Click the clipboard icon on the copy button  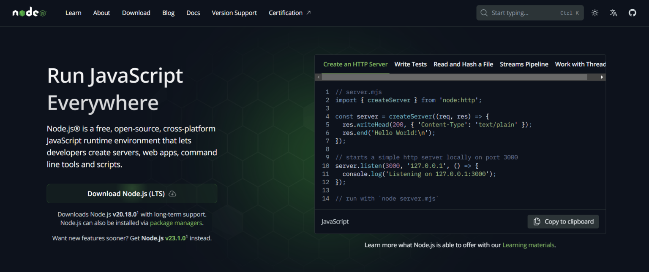[x=537, y=221]
